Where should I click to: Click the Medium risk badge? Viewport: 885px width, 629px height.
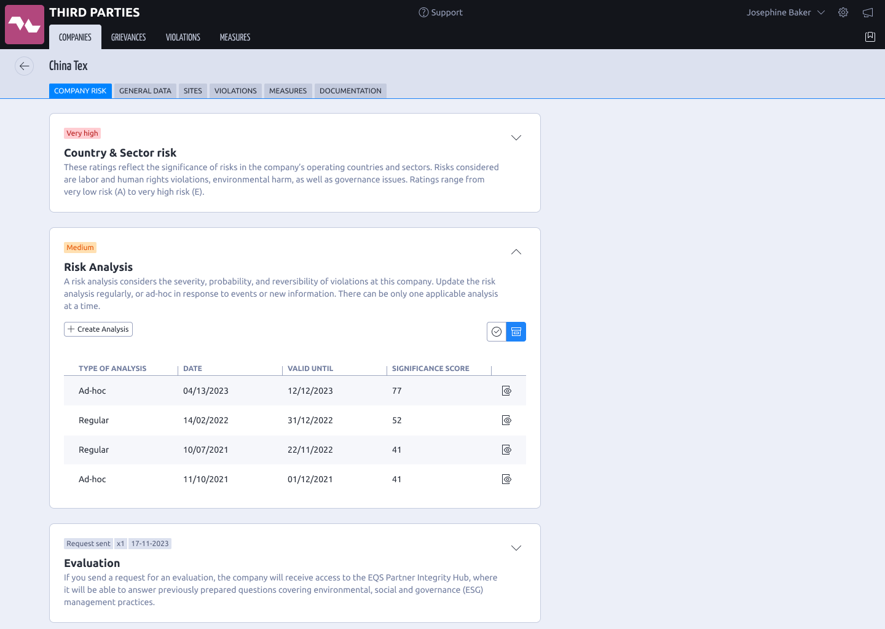point(81,248)
